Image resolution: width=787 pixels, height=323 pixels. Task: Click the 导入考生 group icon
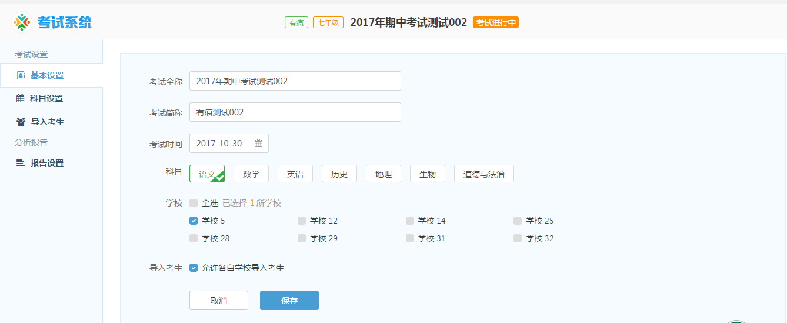tap(21, 122)
